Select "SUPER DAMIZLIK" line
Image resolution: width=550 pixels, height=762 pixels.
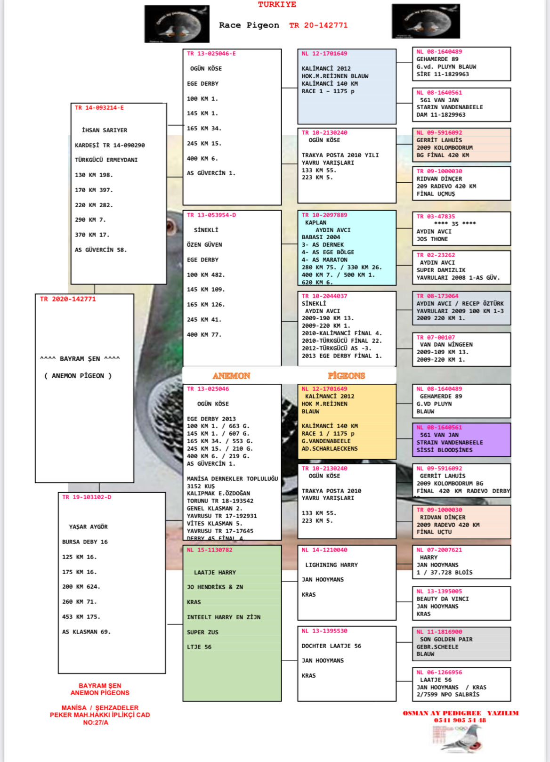pos(441,270)
